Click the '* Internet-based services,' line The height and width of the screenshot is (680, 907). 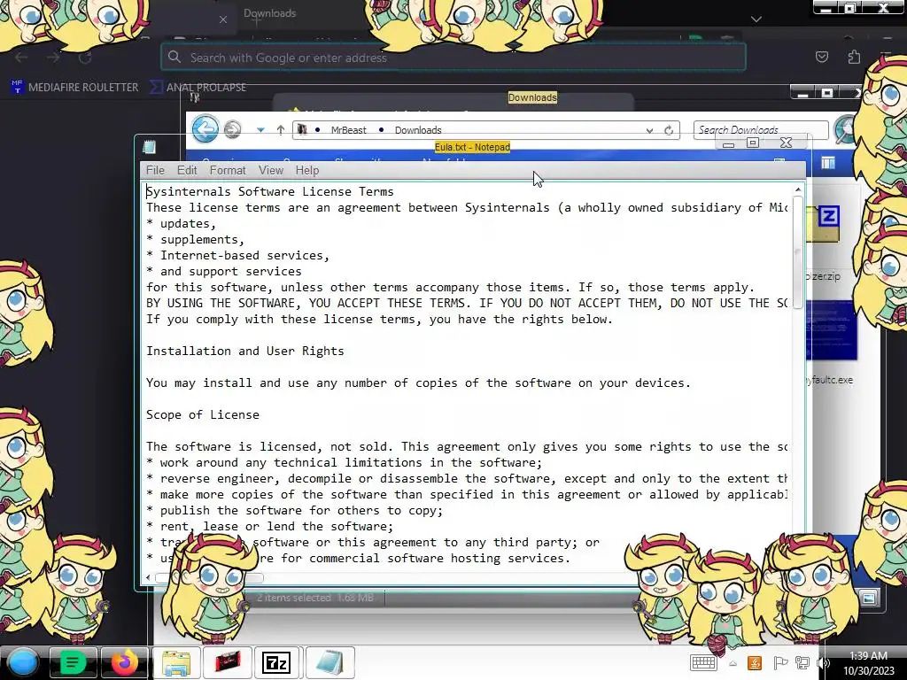coord(237,255)
